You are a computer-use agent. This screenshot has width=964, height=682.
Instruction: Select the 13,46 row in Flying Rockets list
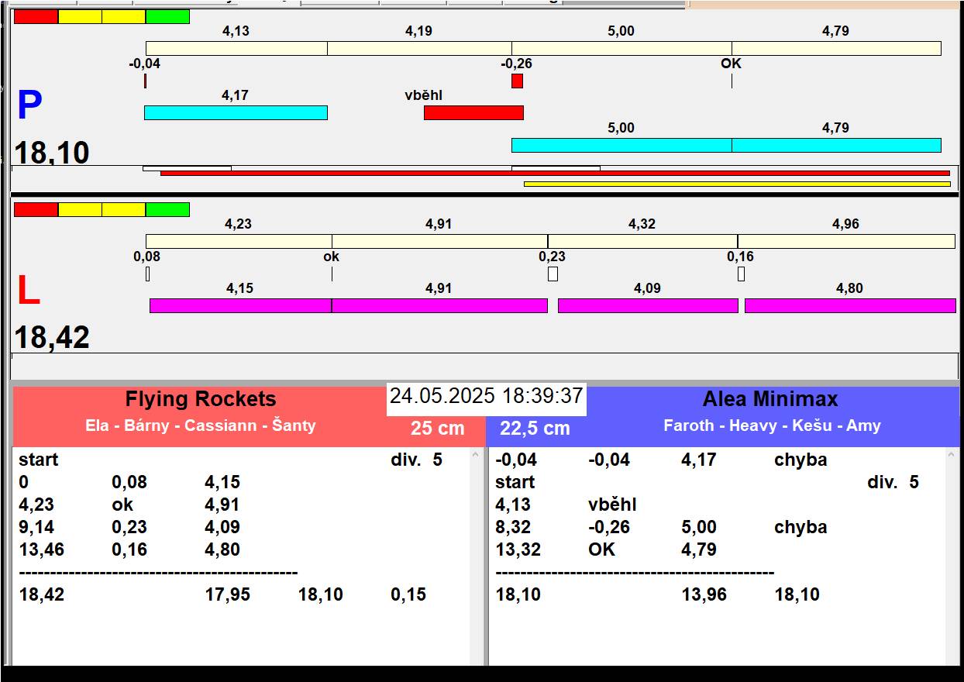coord(242,549)
